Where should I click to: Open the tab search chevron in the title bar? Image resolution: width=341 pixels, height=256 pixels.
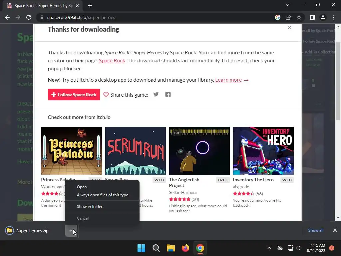click(287, 5)
